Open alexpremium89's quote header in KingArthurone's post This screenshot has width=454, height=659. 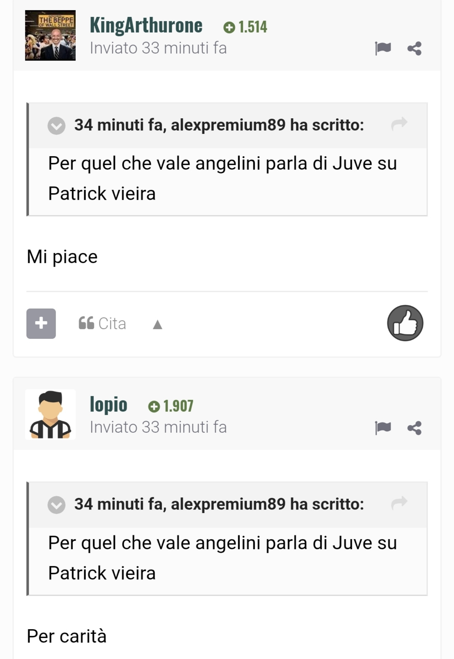coord(219,125)
